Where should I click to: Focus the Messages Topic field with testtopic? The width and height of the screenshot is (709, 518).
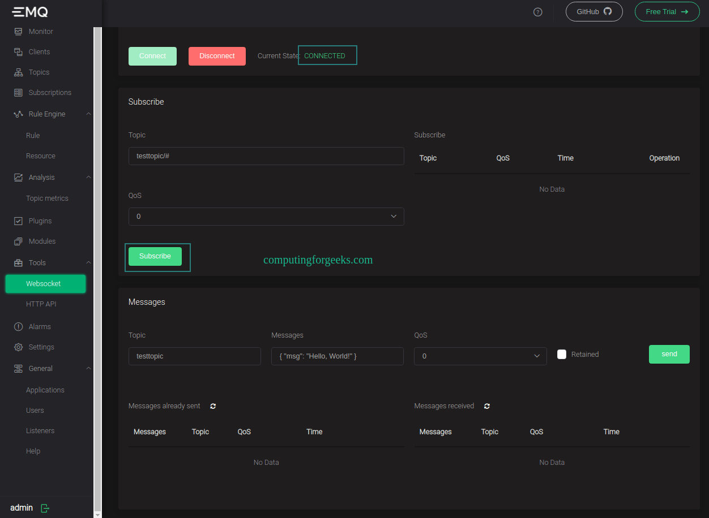pos(195,356)
